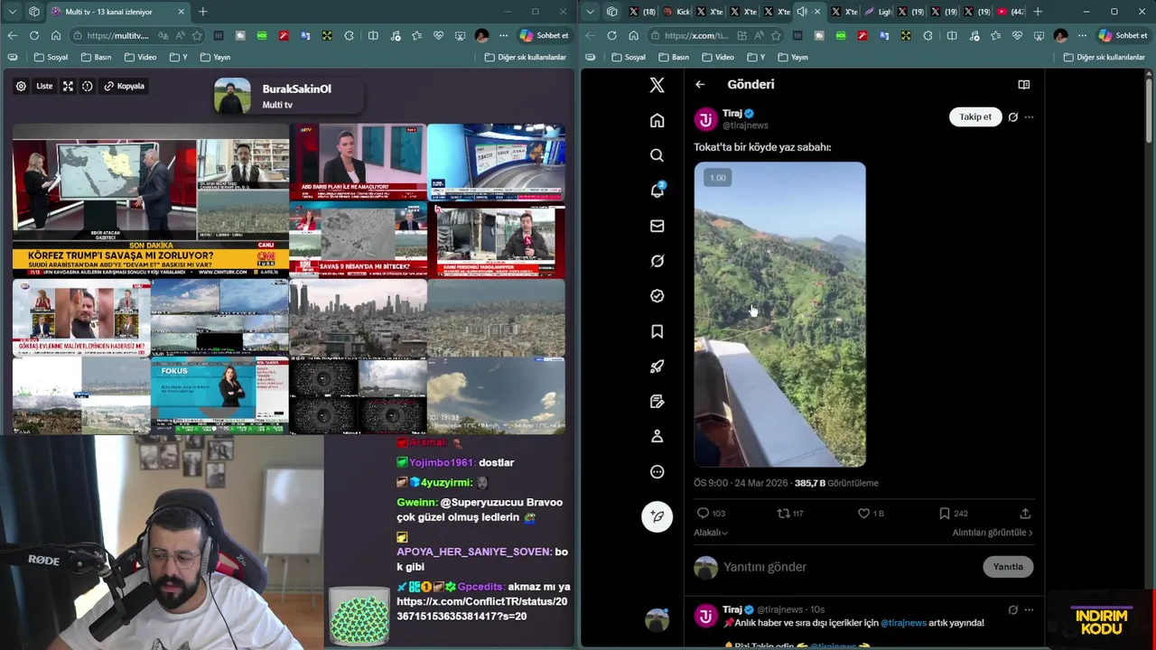Mute the audio-playing tab speaker icon

pyautogui.click(x=802, y=12)
